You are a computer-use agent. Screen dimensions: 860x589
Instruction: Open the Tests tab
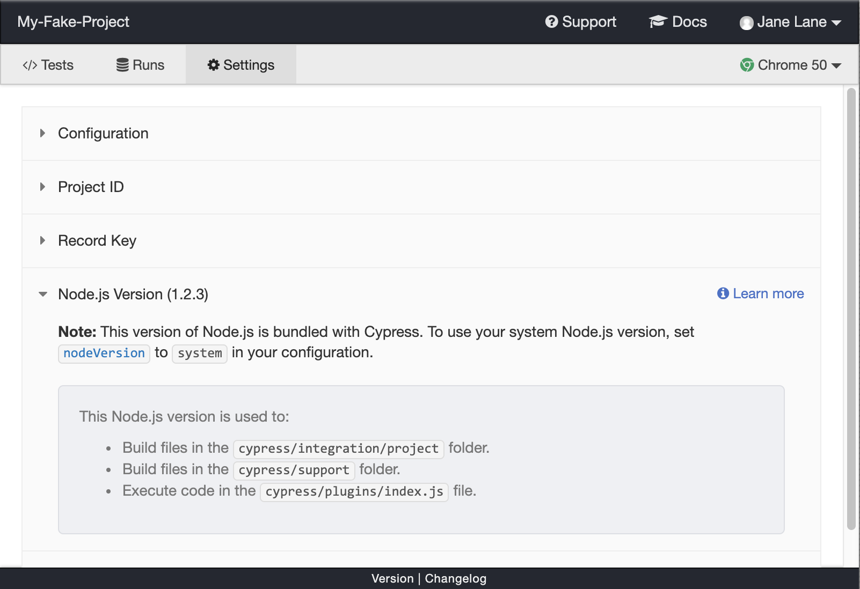pyautogui.click(x=48, y=65)
